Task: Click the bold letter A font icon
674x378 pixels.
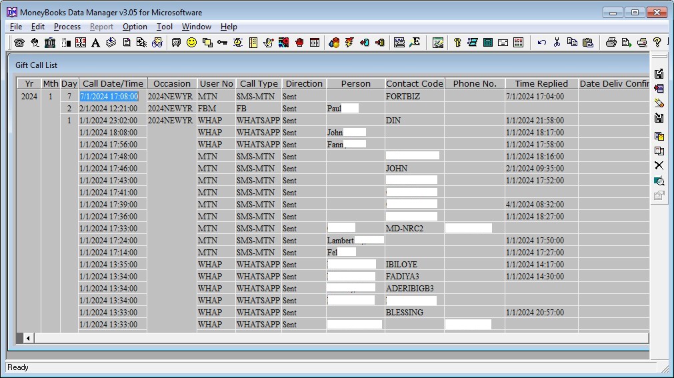Action: (x=95, y=43)
